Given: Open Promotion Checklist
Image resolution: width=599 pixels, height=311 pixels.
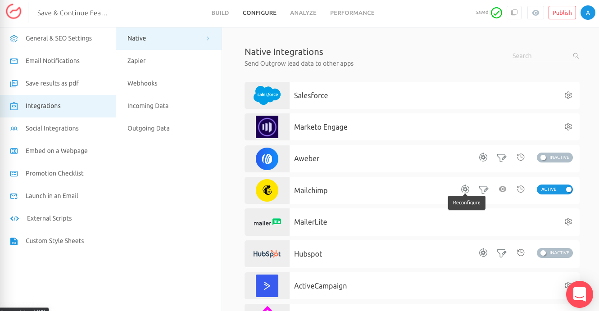Looking at the screenshot, I should pyautogui.click(x=58, y=173).
